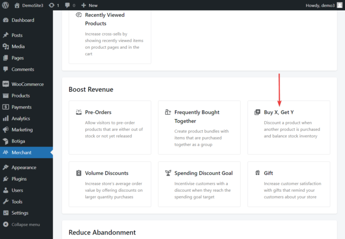Image resolution: width=345 pixels, height=239 pixels.
Task: Open the Recently Viewed Products module
Action: [x=110, y=37]
